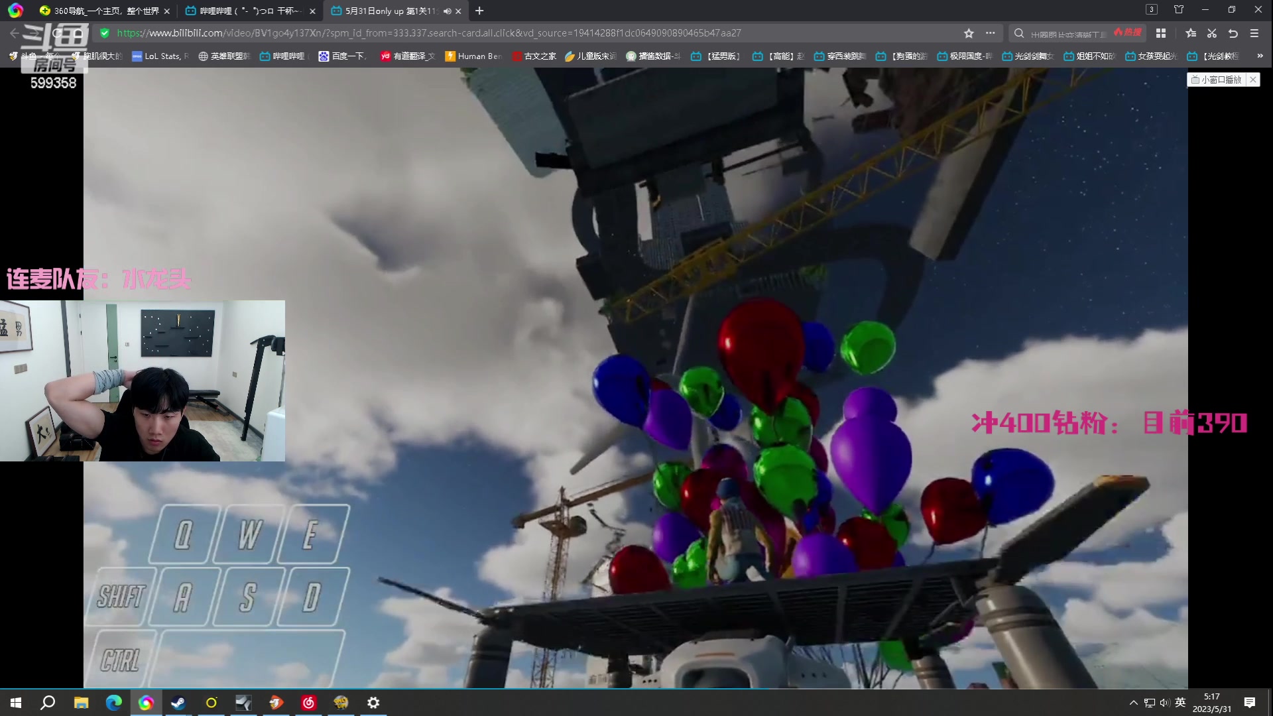The image size is (1273, 716).
Task: Expand the hidden bookmarks overflow chevron
Action: 1260,56
